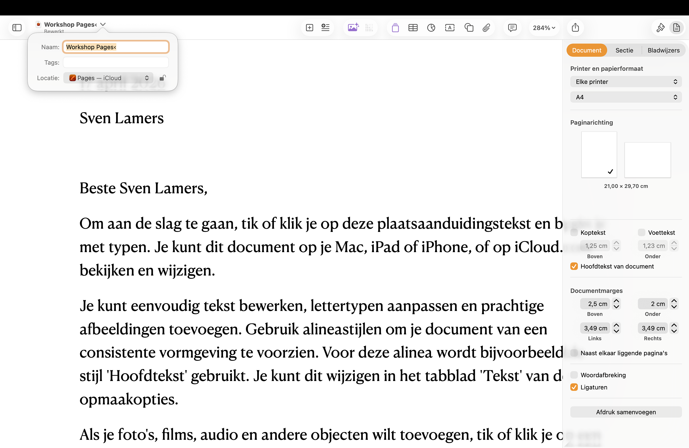Open the shapes icon in toolbar
This screenshot has height=448, width=689.
[469, 28]
